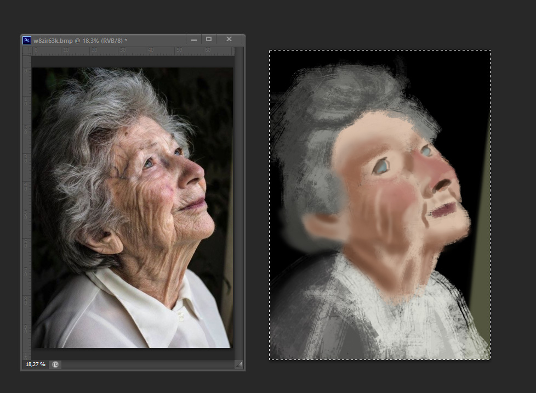The width and height of the screenshot is (536, 393).
Task: Click the zoom percentage field showing 18,27 %
Action: point(35,364)
